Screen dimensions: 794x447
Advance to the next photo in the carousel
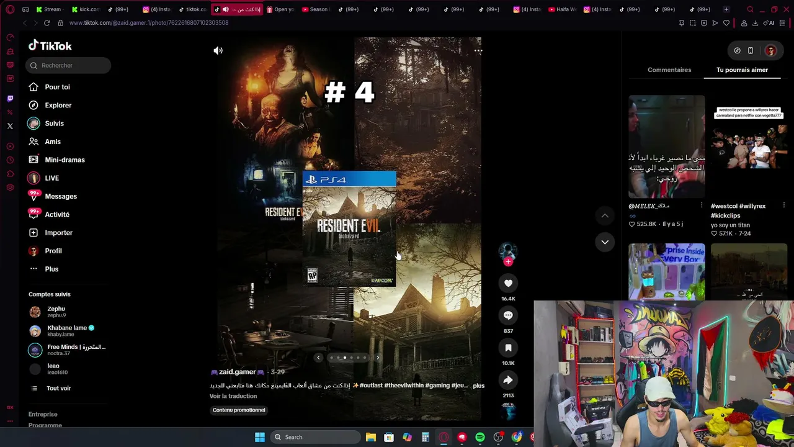coord(378,358)
